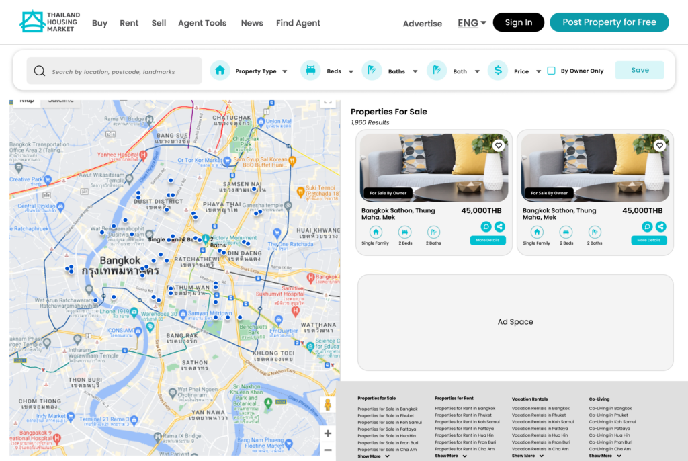This screenshot has width=688, height=461.
Task: Favorite the first listing with heart icon
Action: pos(498,145)
